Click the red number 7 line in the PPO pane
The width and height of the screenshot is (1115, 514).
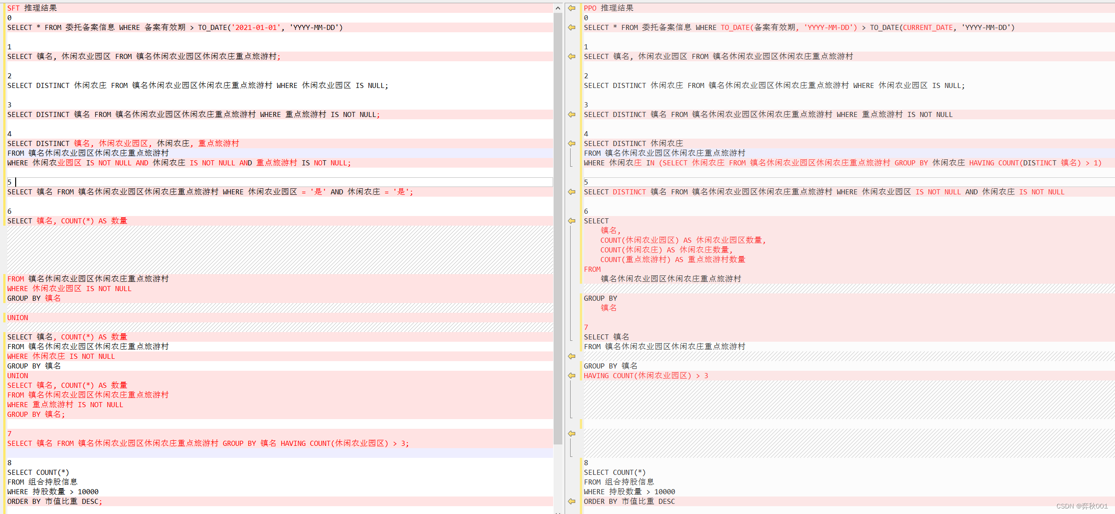tap(586, 327)
